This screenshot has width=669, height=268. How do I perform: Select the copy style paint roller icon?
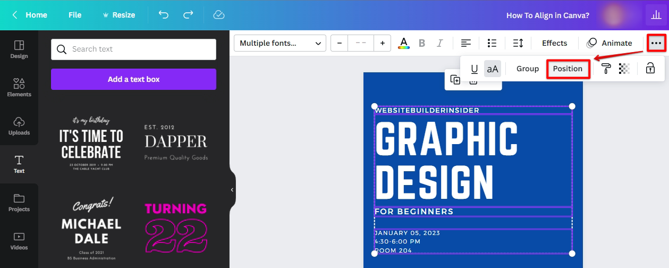(606, 69)
